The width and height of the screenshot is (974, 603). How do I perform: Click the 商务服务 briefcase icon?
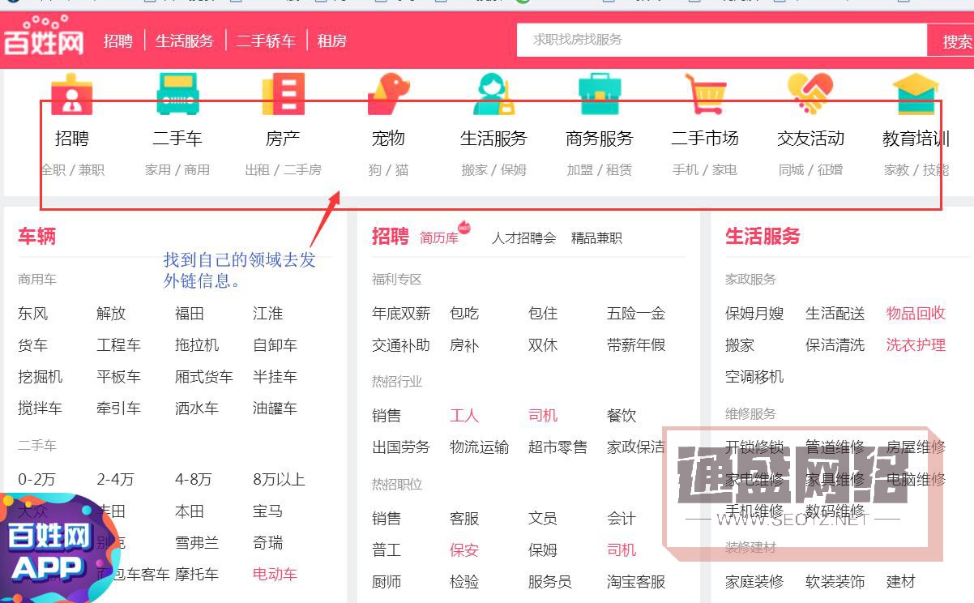[x=598, y=92]
